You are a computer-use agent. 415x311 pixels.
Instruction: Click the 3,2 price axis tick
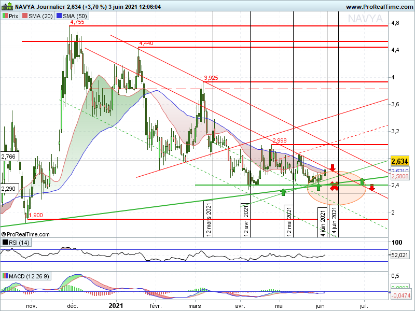point(395,132)
